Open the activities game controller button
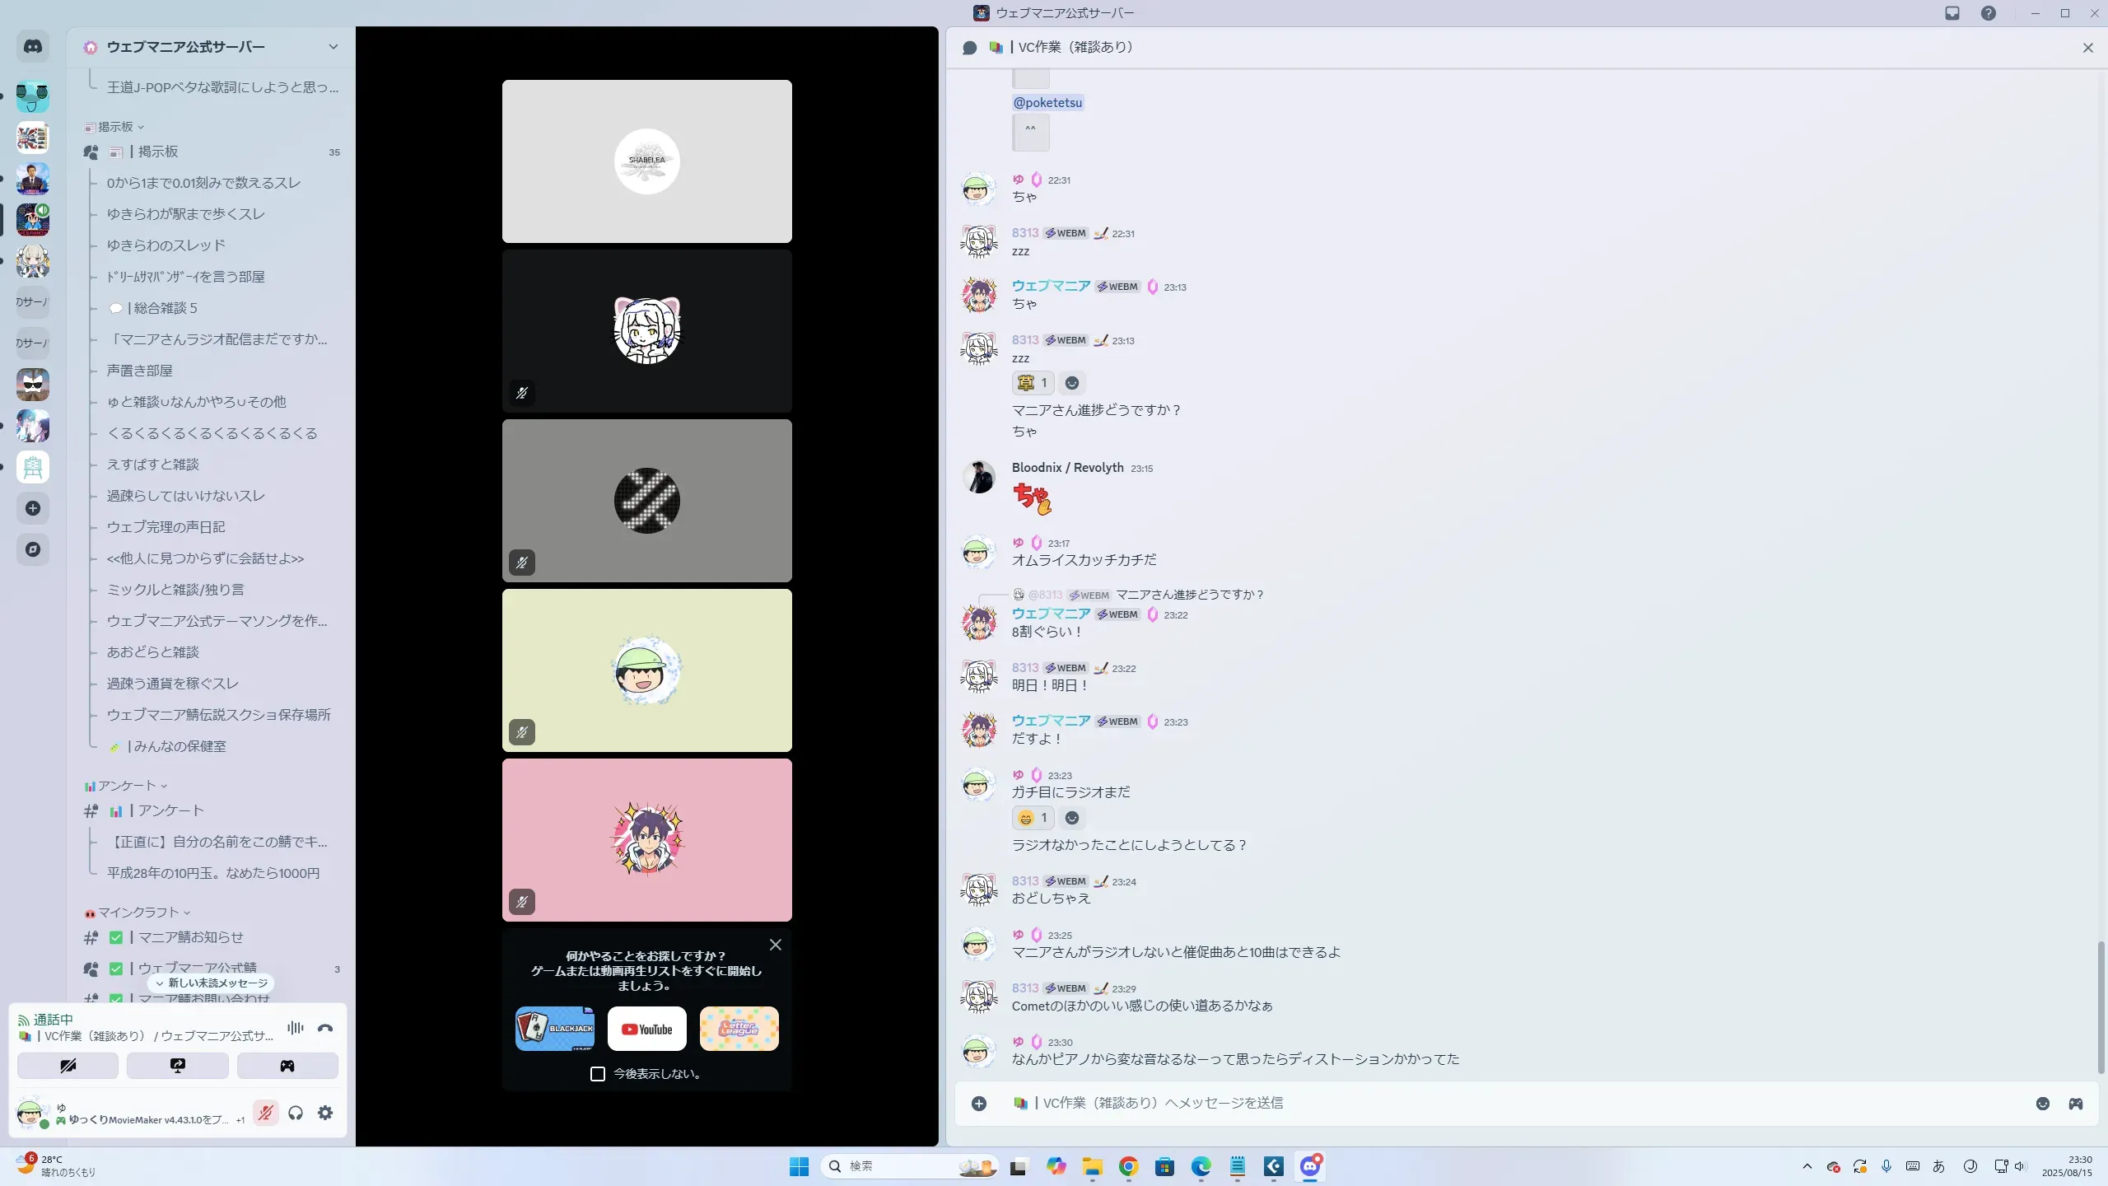Viewport: 2108px width, 1186px height. coord(287,1066)
